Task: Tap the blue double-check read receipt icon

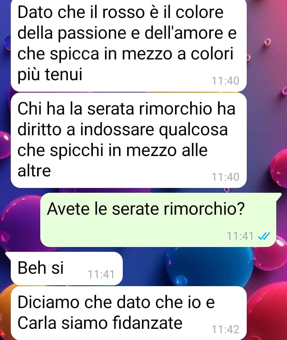Action: [264, 236]
